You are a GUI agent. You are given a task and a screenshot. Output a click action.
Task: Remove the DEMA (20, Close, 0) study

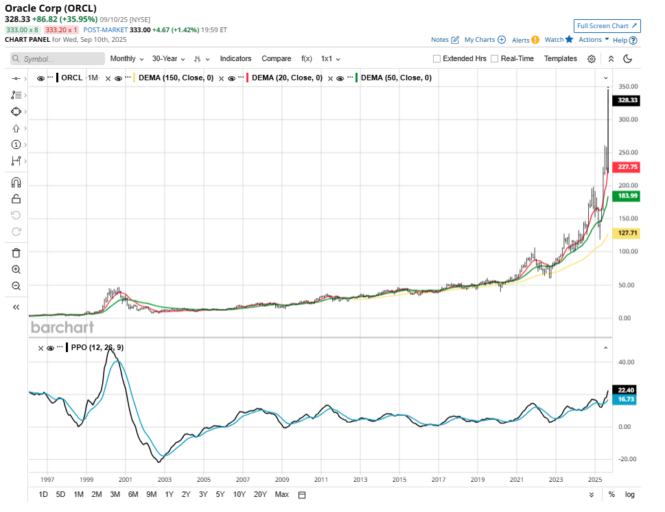[x=222, y=78]
